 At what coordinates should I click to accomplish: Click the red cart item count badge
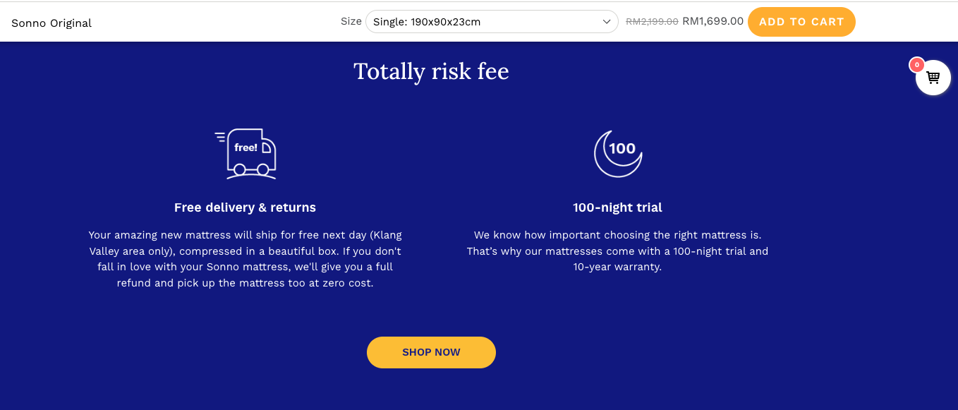(916, 65)
